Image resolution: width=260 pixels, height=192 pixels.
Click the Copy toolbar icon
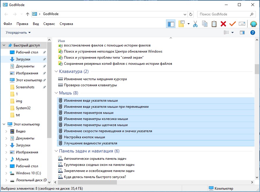pos(205,24)
